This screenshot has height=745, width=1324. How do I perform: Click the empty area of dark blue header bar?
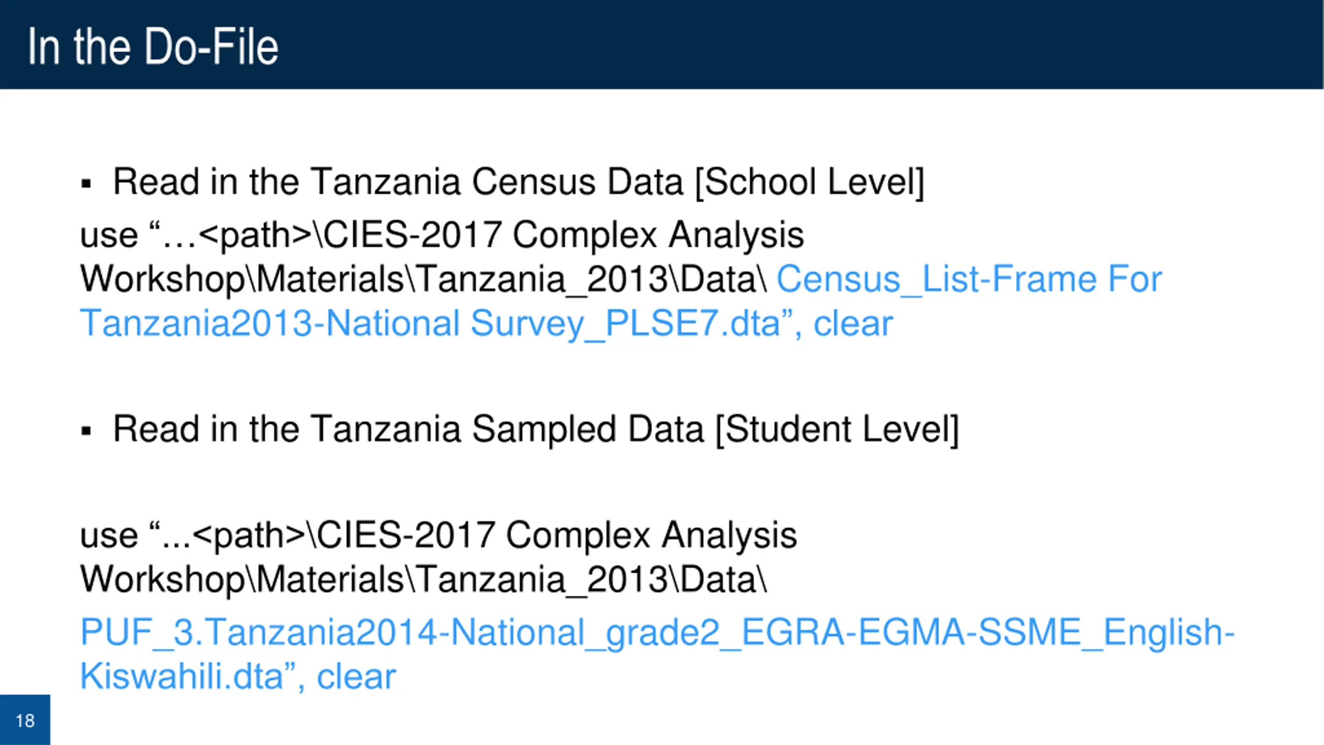coord(776,44)
